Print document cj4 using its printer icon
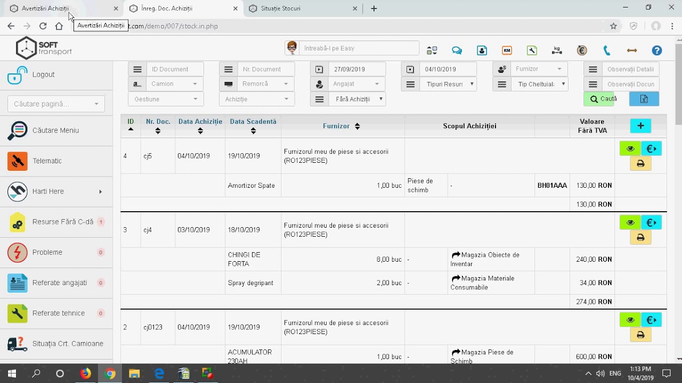The height and width of the screenshot is (383, 682). point(640,238)
